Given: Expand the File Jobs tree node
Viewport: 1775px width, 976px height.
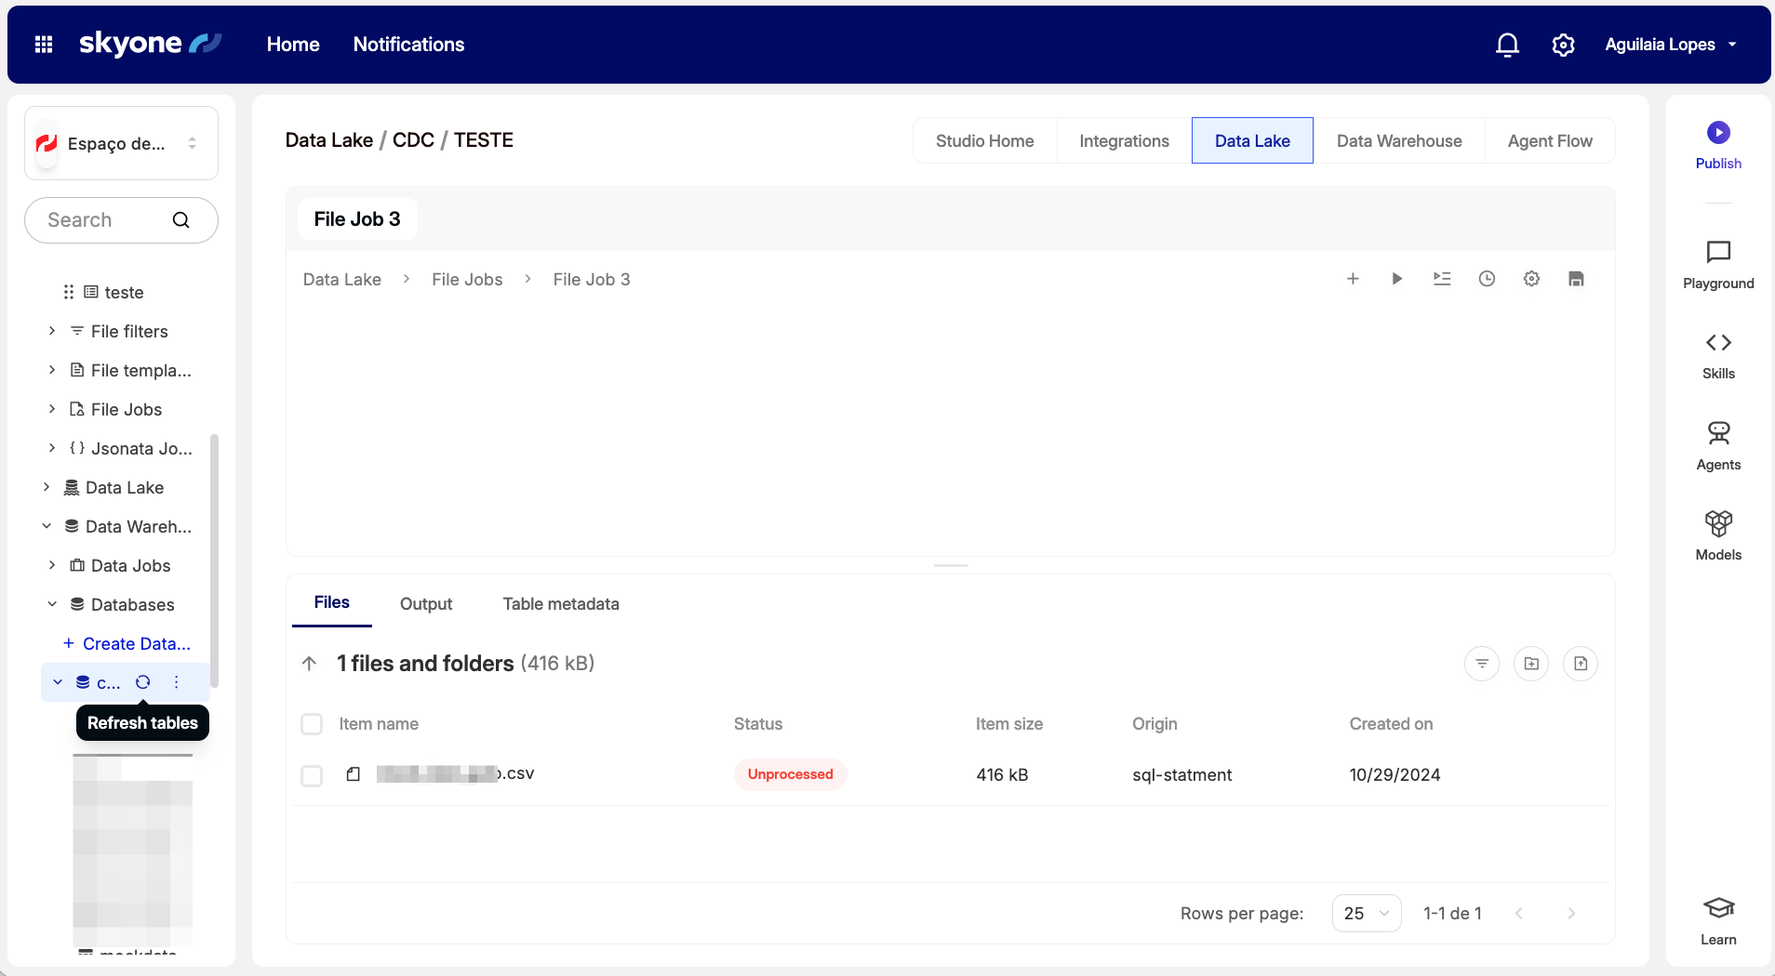Looking at the screenshot, I should tap(52, 409).
